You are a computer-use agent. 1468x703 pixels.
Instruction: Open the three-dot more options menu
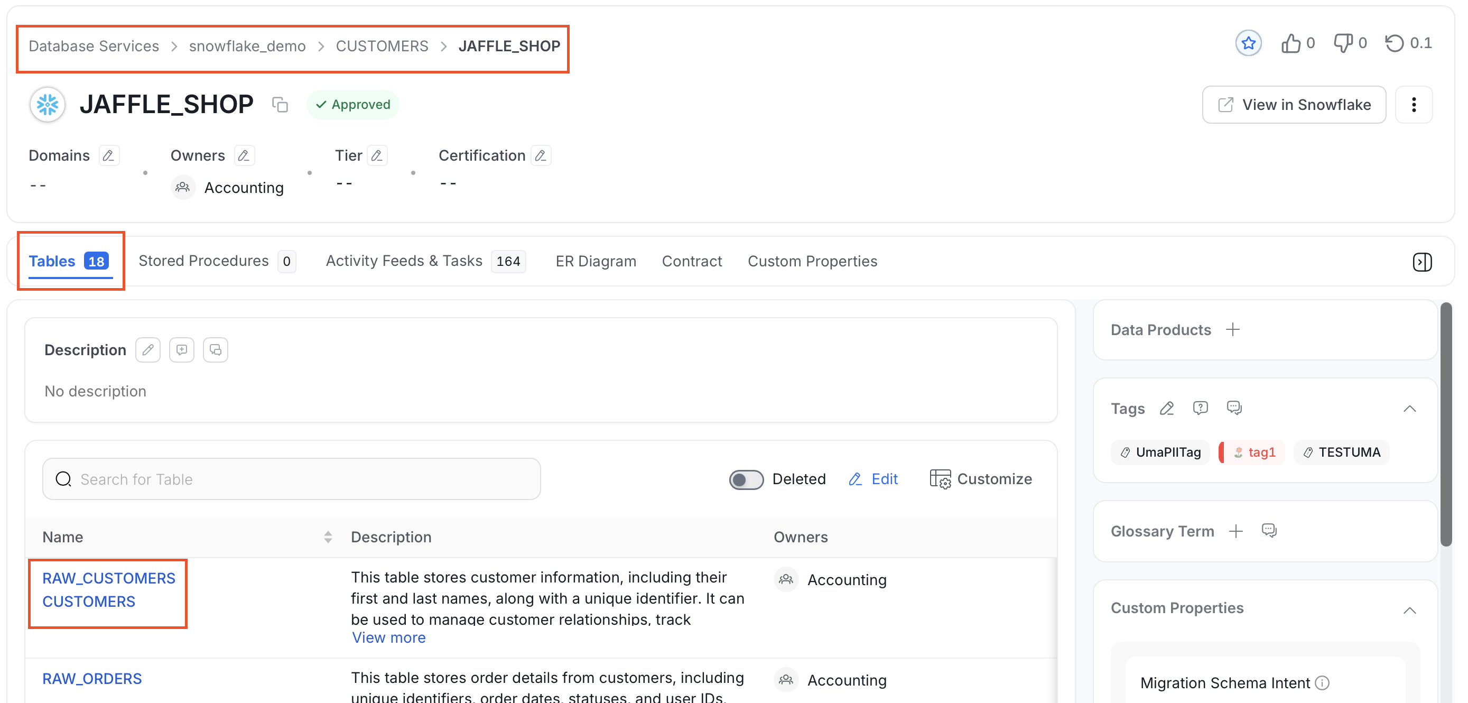click(1414, 105)
